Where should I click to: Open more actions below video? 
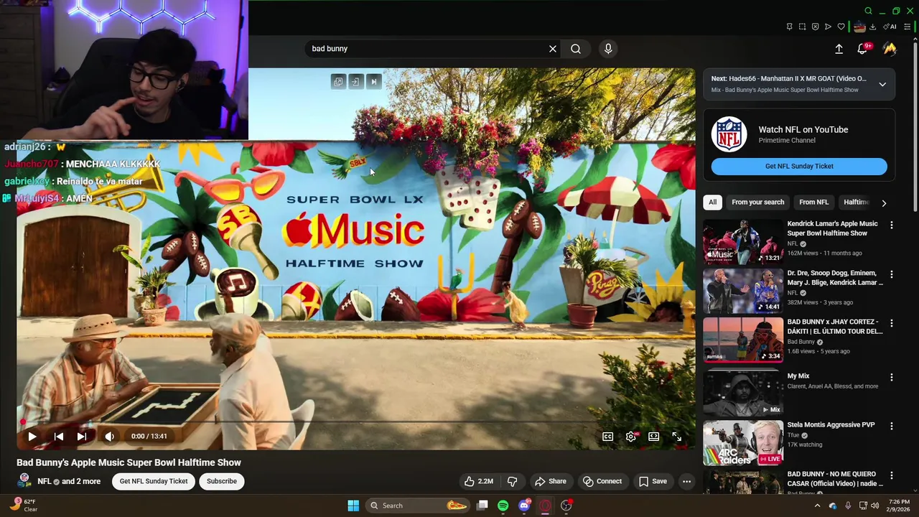[x=686, y=481]
